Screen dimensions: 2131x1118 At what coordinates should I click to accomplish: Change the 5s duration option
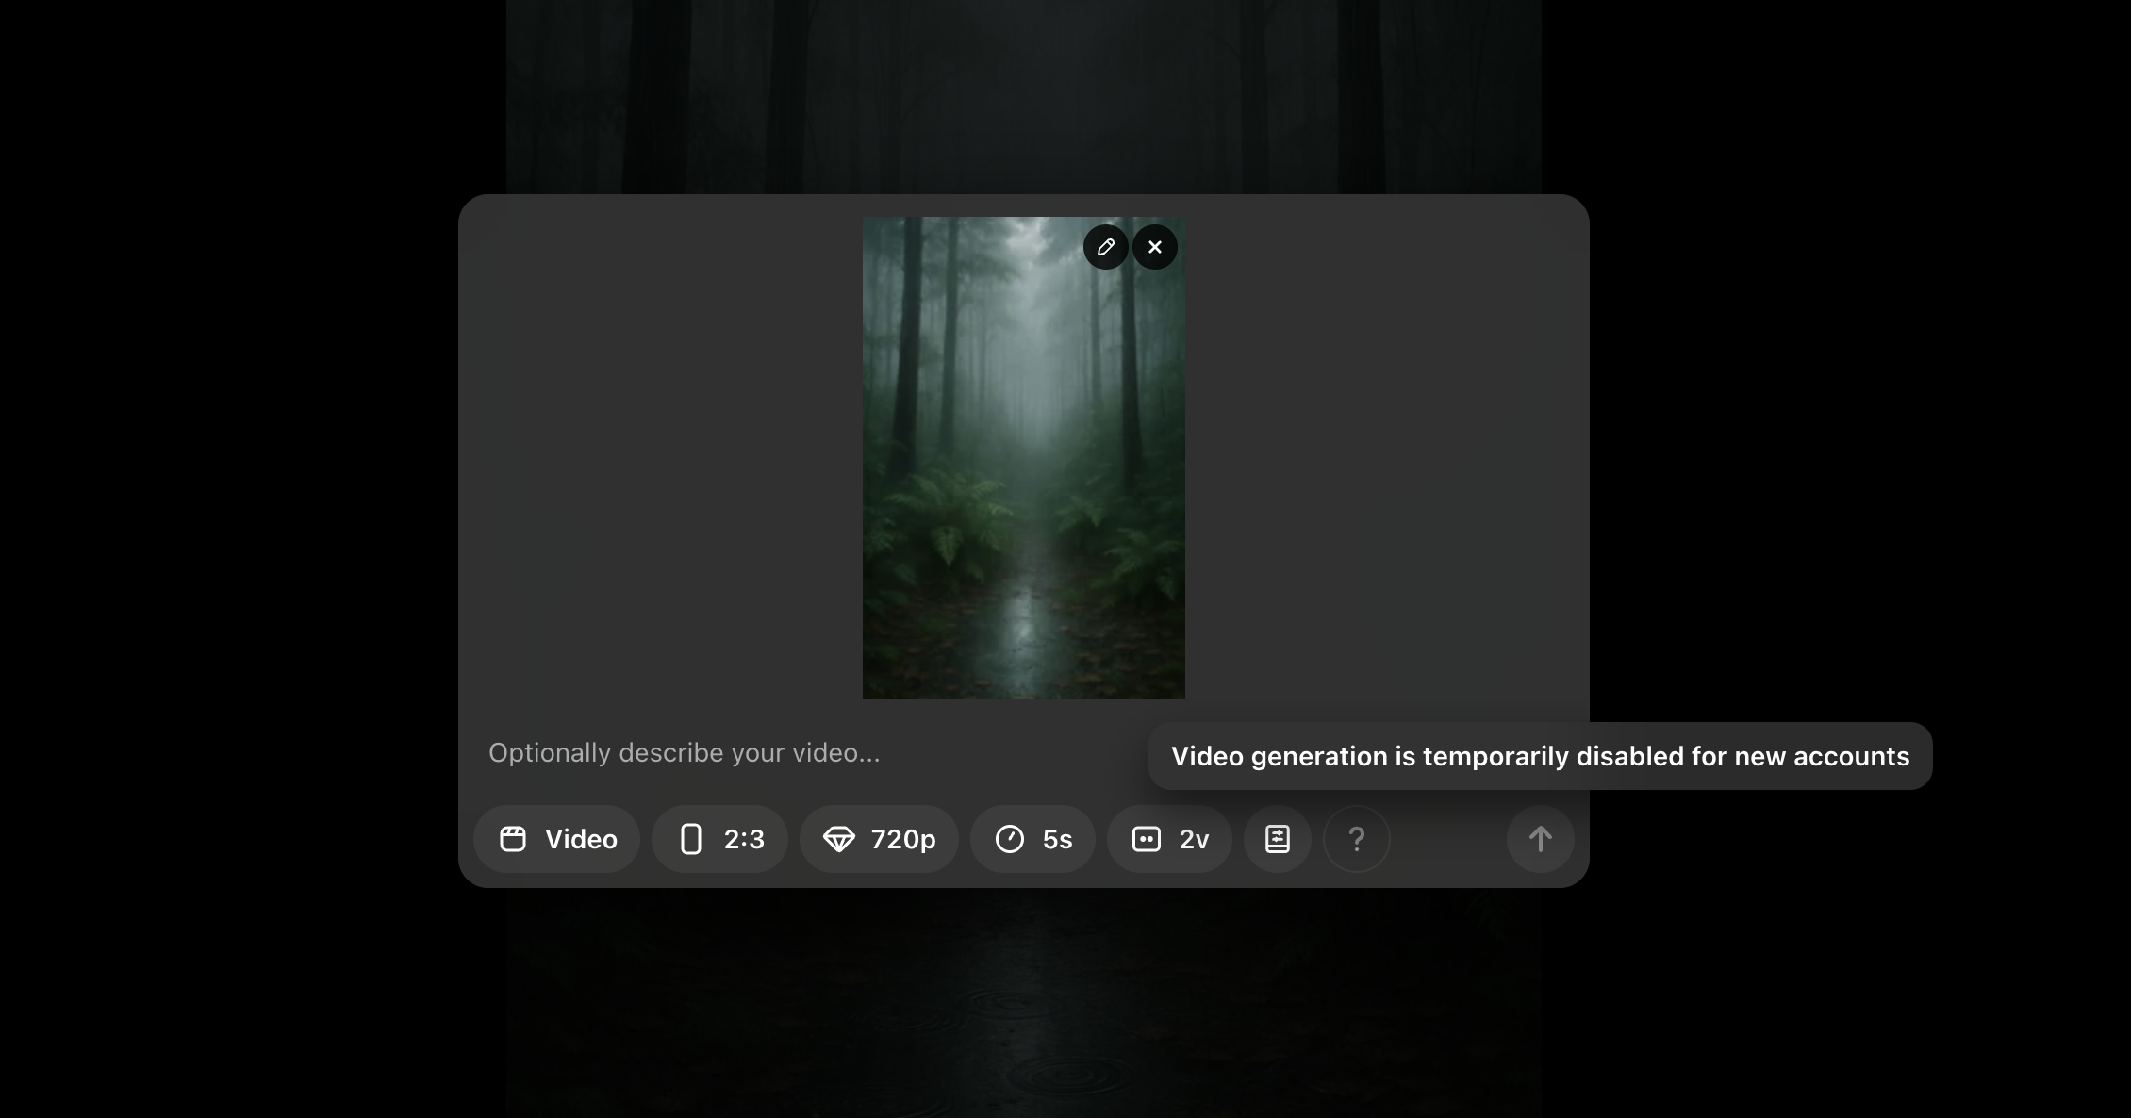click(1057, 839)
